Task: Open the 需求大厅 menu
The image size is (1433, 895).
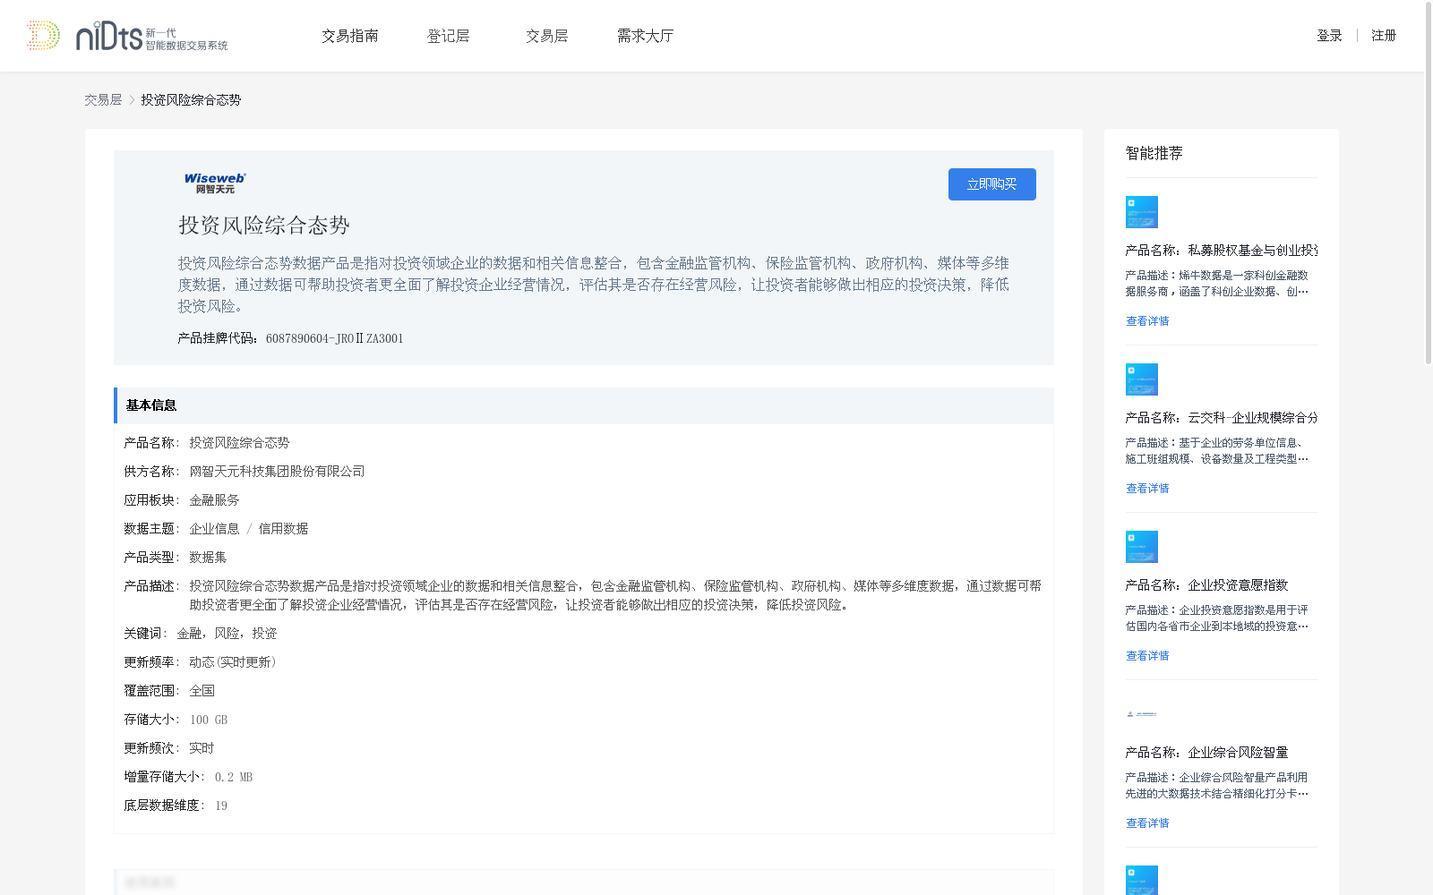Action: click(x=645, y=36)
